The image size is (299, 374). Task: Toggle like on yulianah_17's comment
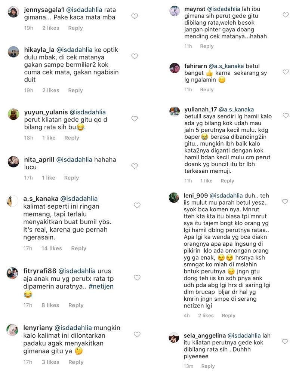[x=286, y=116]
